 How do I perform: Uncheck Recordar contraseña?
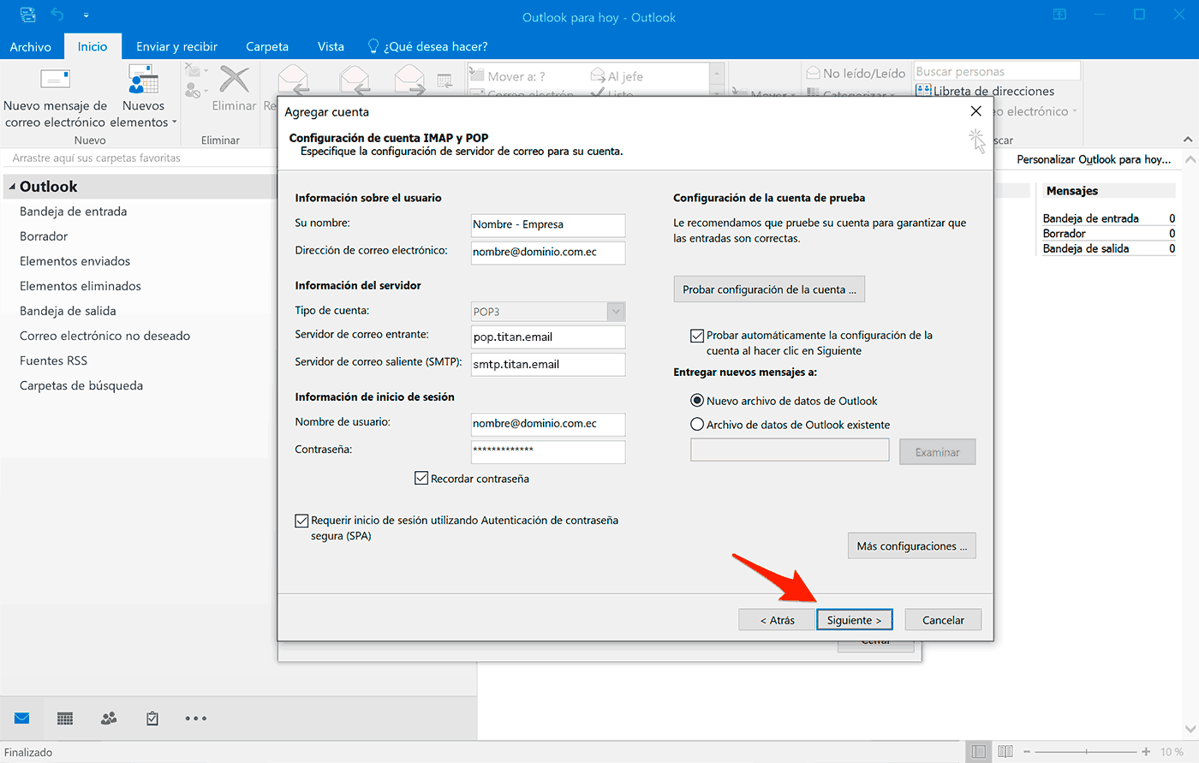coord(421,478)
